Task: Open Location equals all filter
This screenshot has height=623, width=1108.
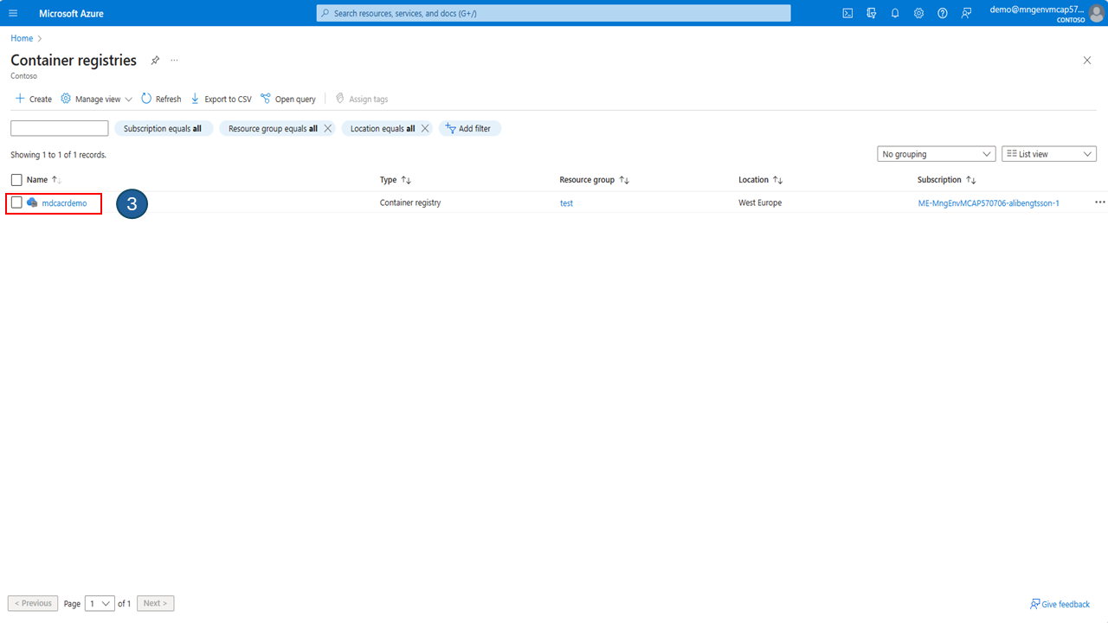Action: [383, 128]
